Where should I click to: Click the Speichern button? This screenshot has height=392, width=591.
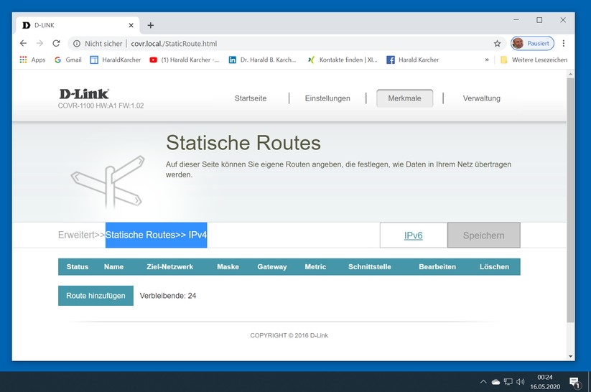coord(483,235)
